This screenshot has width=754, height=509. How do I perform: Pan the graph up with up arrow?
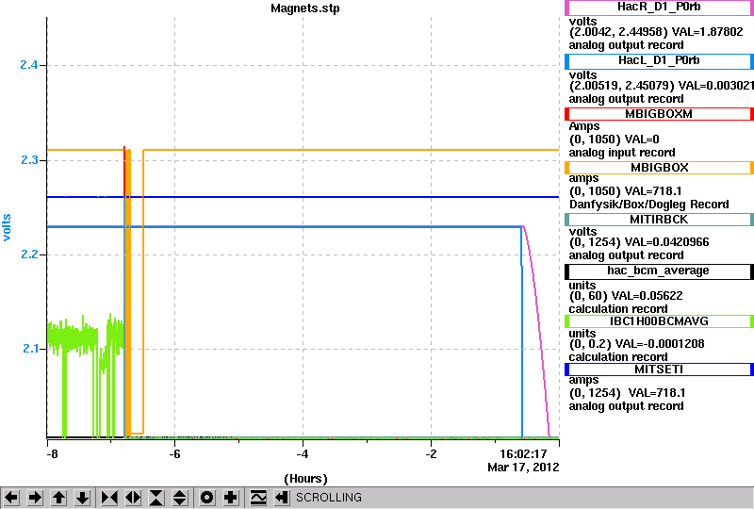pyautogui.click(x=59, y=498)
